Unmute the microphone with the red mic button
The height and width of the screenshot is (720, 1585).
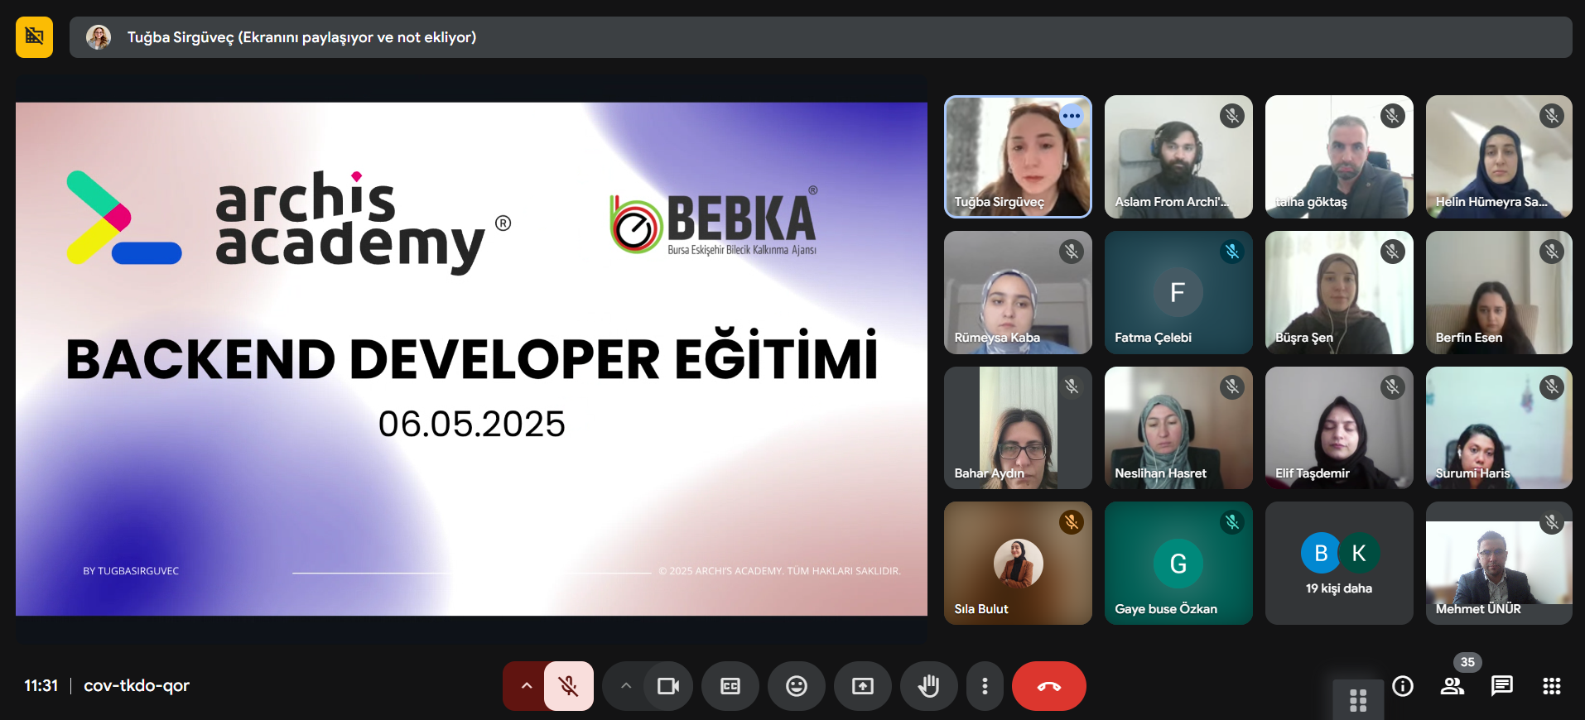click(x=568, y=686)
